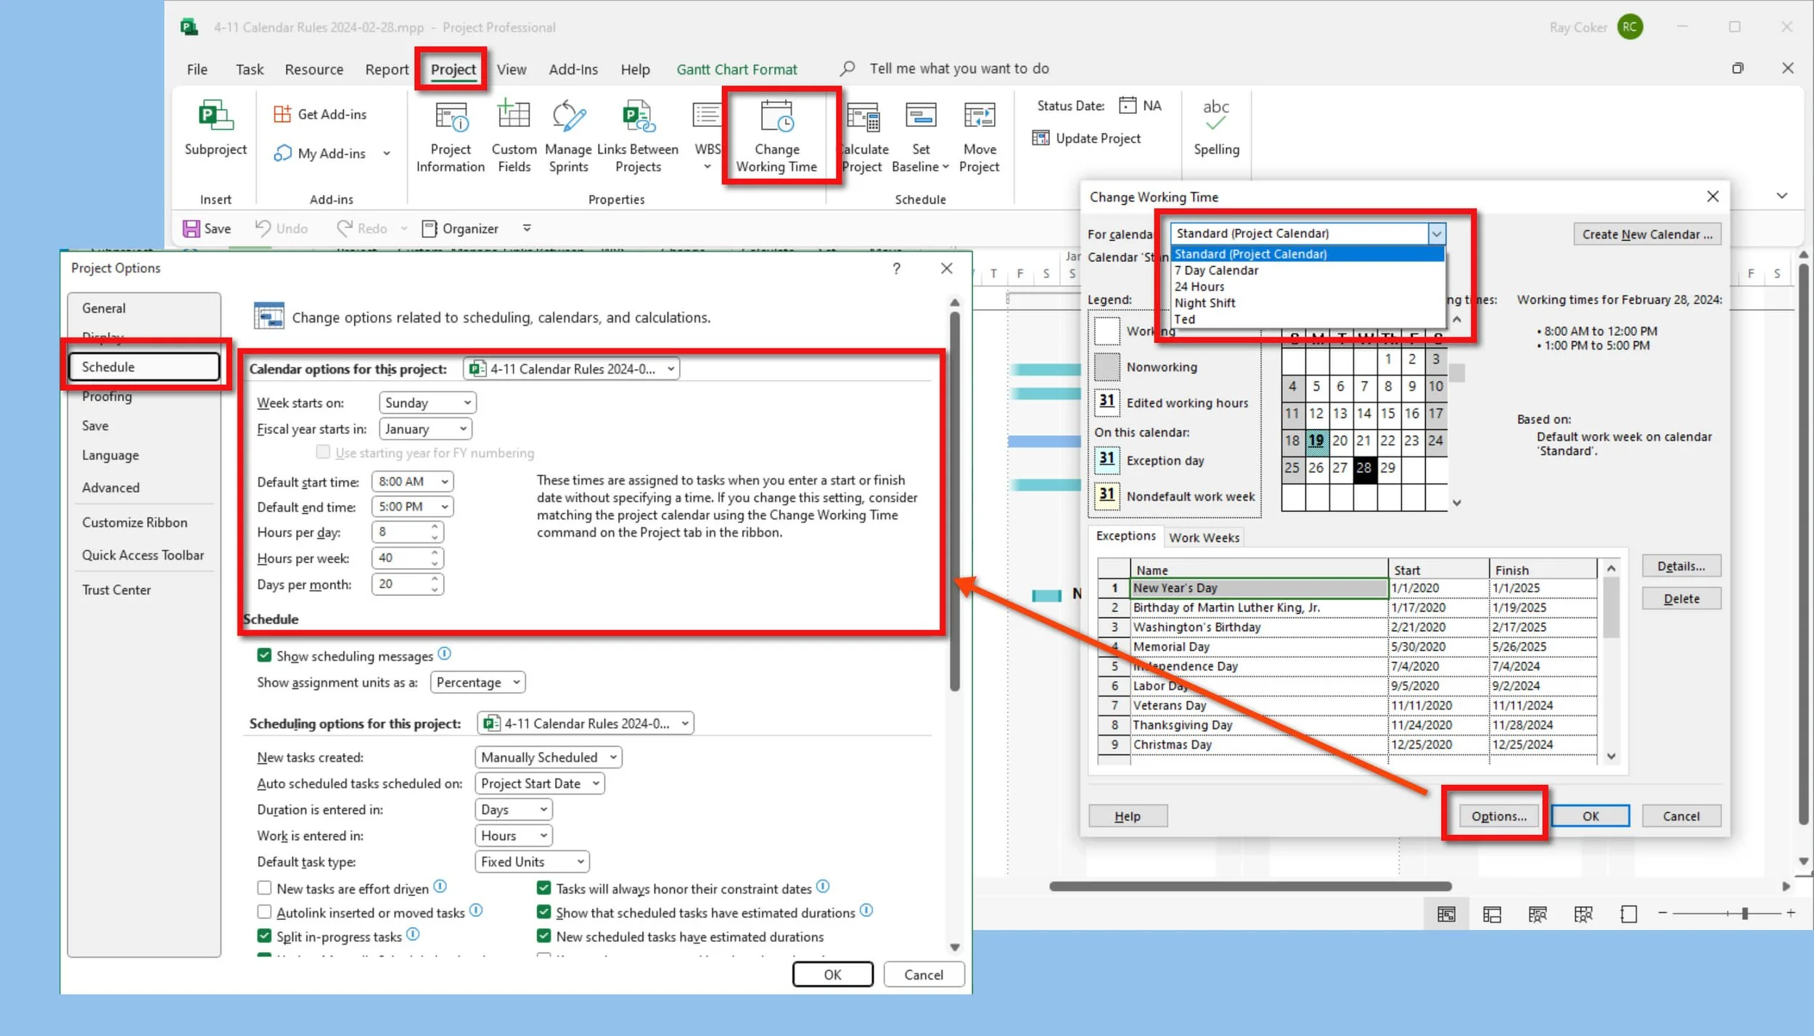Save using quick access toolbar
The height and width of the screenshot is (1036, 1814).
pos(207,229)
